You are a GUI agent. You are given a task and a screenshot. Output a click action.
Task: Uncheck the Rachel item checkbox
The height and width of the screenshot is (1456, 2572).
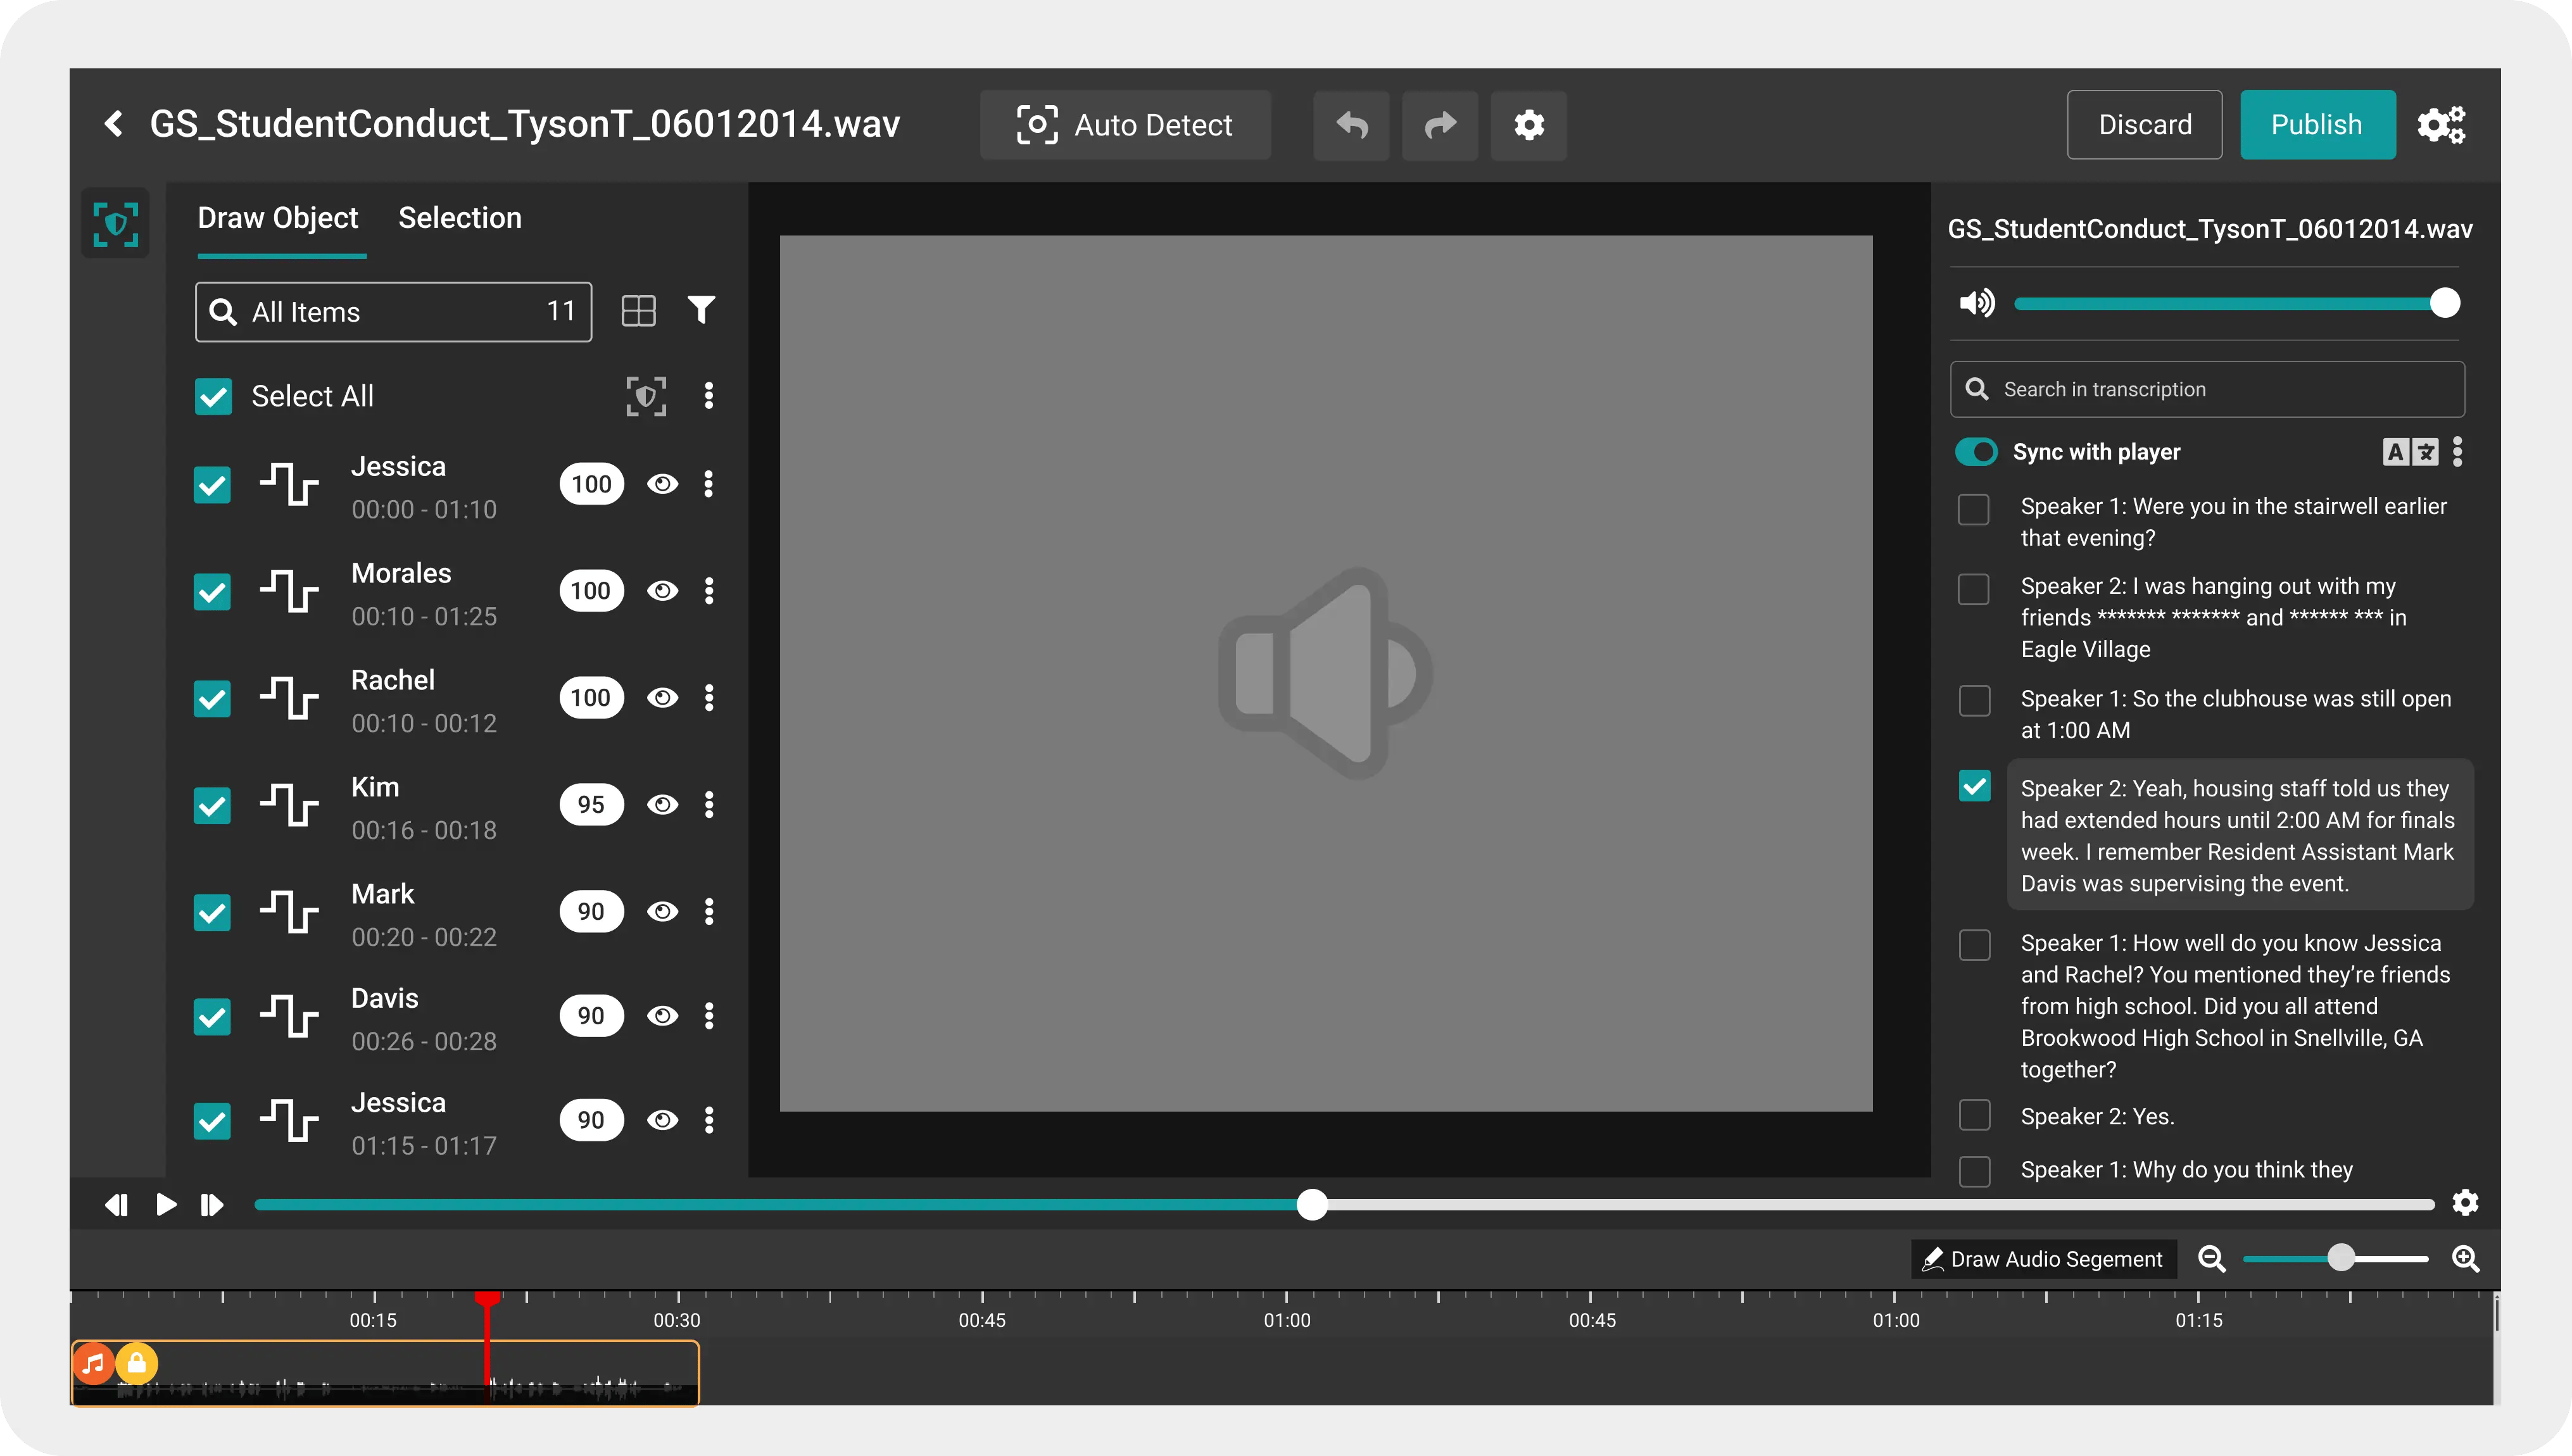coord(212,699)
